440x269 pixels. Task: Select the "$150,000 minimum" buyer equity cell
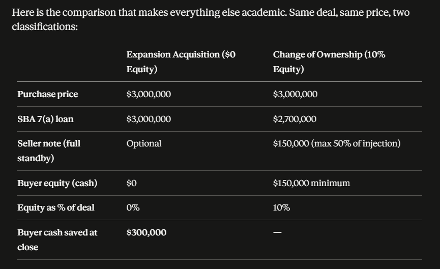[x=311, y=183]
